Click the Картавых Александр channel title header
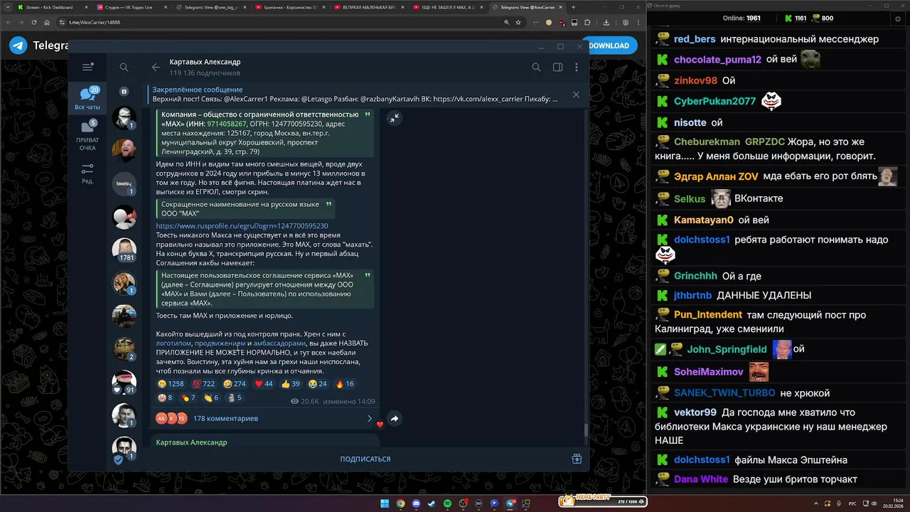The image size is (910, 512). point(205,62)
